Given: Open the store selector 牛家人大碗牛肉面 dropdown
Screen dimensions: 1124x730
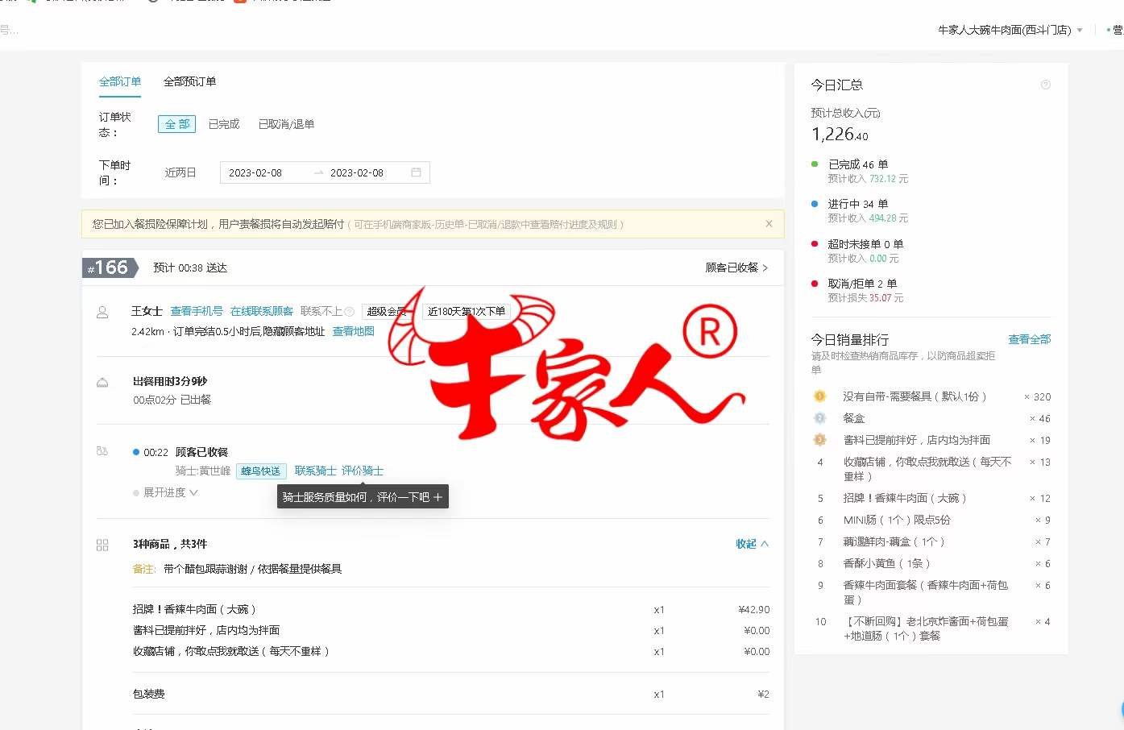Looking at the screenshot, I should (x=1010, y=30).
